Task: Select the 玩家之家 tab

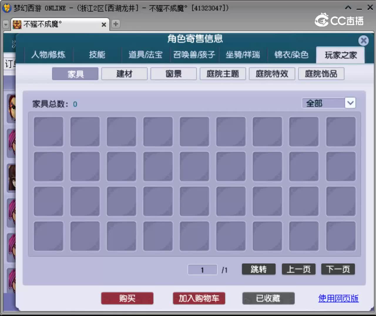Action: (x=340, y=55)
